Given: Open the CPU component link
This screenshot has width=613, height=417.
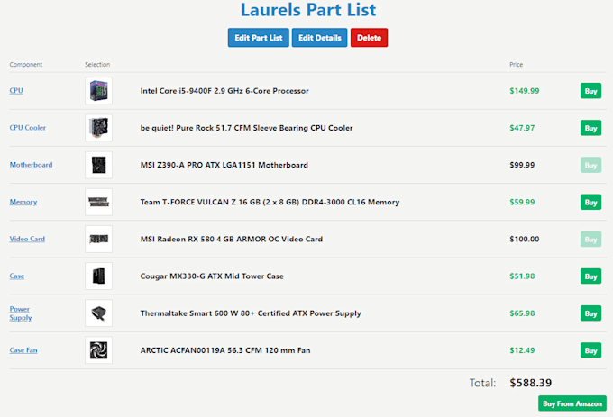Looking at the screenshot, I should tap(16, 91).
